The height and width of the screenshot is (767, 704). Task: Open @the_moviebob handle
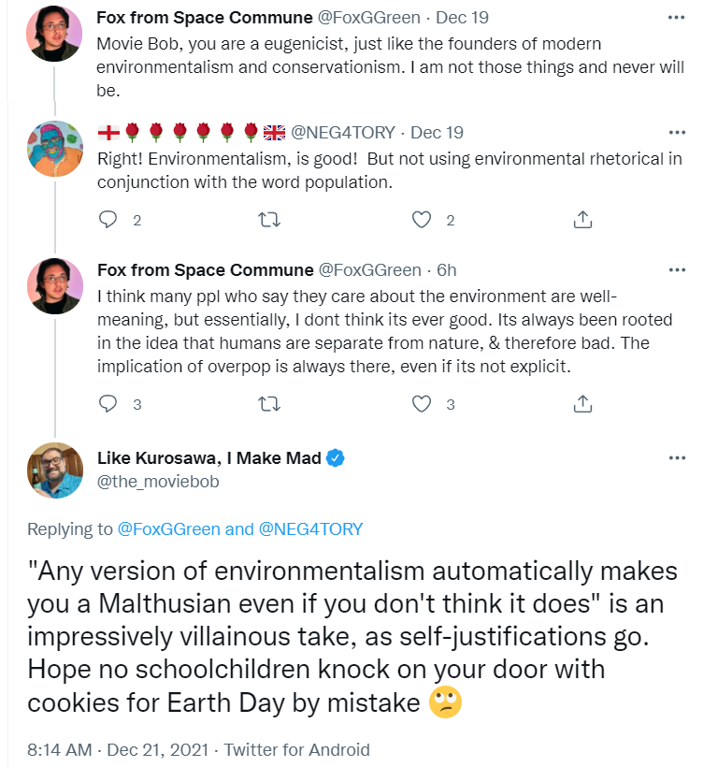click(x=158, y=482)
